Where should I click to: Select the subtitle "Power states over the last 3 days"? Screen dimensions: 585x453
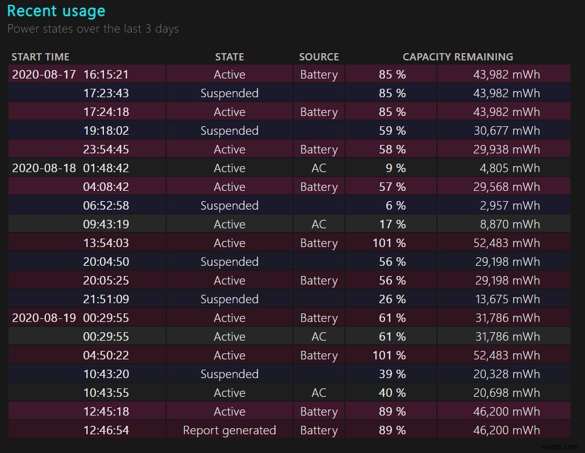coord(93,29)
